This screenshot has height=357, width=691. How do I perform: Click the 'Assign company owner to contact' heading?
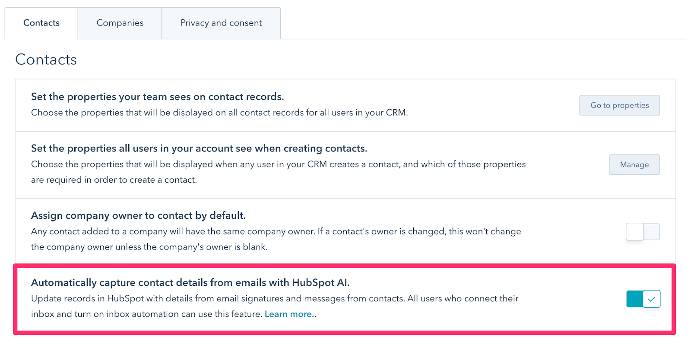(x=138, y=215)
